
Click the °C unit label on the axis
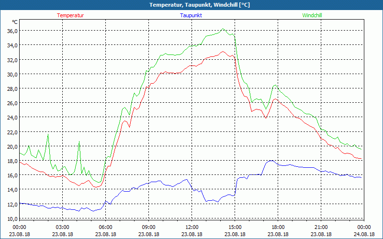(x=15, y=22)
